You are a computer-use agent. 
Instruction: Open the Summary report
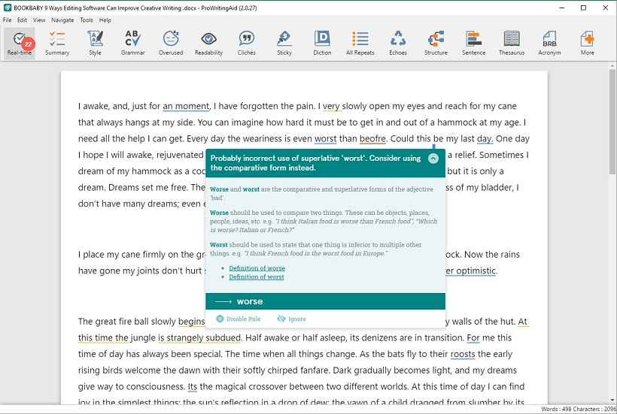point(57,44)
